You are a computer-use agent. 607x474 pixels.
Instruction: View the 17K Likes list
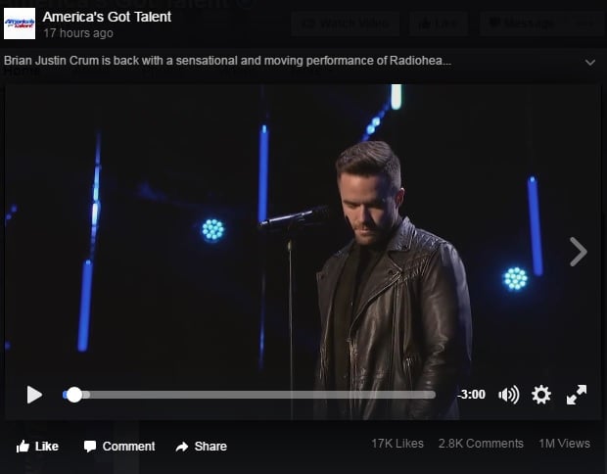(x=397, y=444)
